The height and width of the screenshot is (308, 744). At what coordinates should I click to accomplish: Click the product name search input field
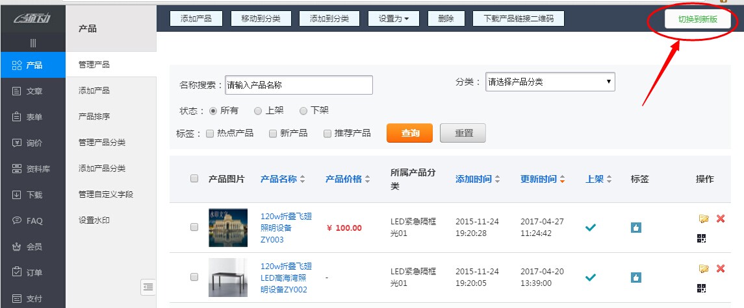[x=298, y=85]
